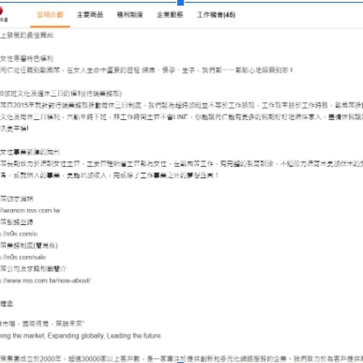Open the n9s.com/o link
The height and width of the screenshot is (363, 363).
coord(19,234)
